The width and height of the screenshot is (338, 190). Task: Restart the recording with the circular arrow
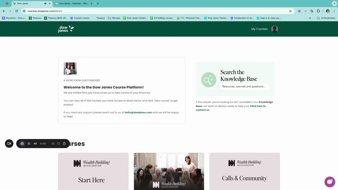click(59, 144)
